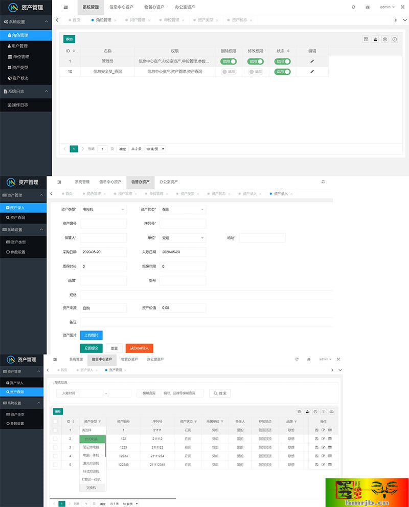Toggle 删除权限 switch for 管理员

pyautogui.click(x=229, y=61)
